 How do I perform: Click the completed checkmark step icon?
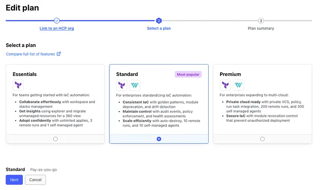click(x=56, y=20)
